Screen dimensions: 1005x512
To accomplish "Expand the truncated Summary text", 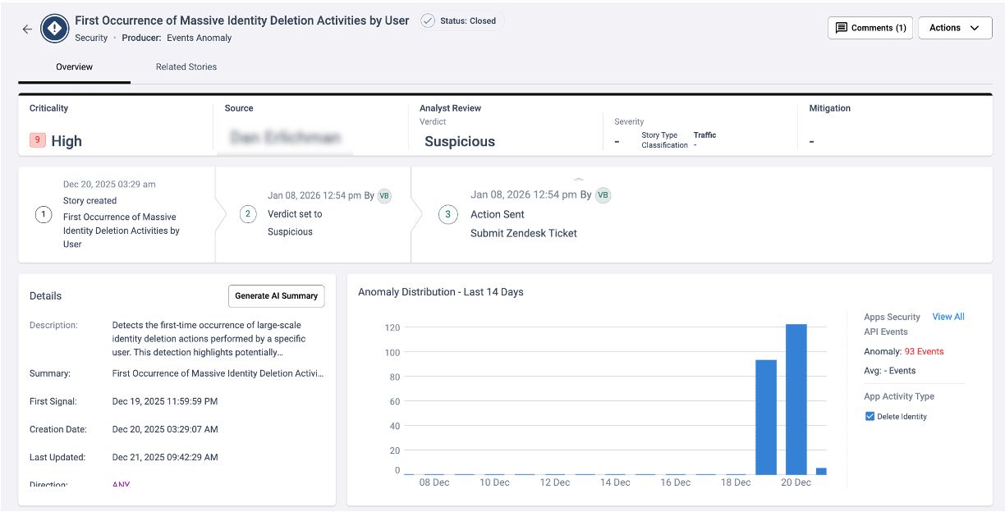I will (x=218, y=373).
